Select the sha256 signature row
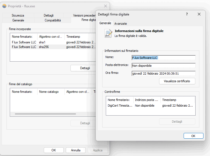Image resolution: width=210 pixels, height=156 pixels. pos(54,47)
